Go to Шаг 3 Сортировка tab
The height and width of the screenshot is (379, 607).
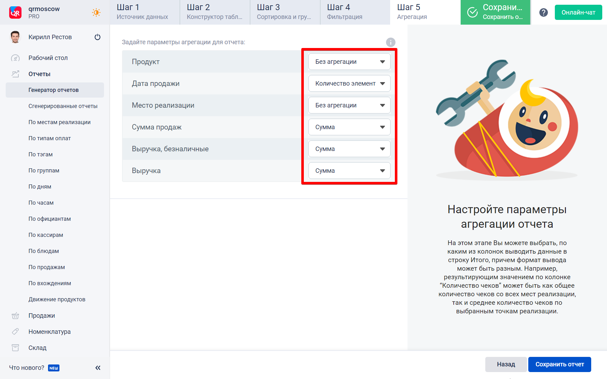click(x=285, y=12)
